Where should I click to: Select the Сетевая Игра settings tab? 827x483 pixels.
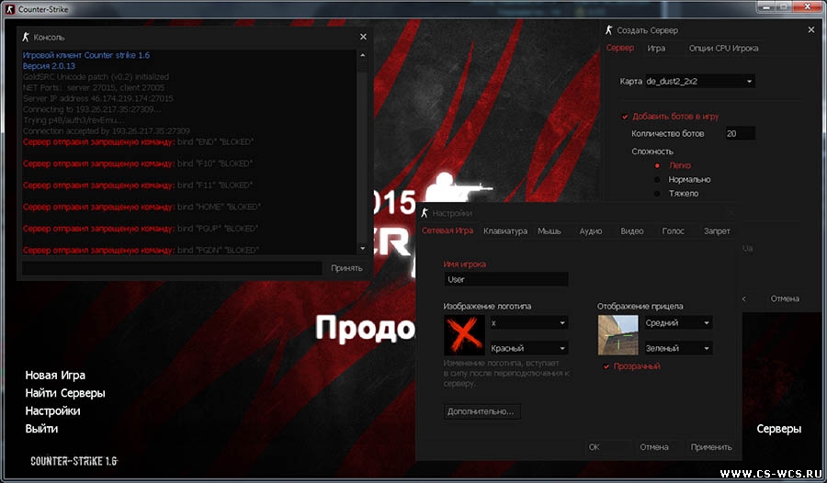447,231
